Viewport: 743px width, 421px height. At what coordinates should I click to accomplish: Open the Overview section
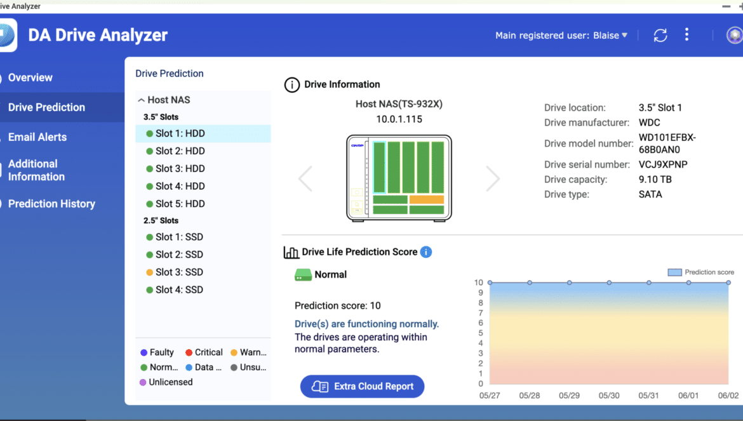pyautogui.click(x=30, y=77)
